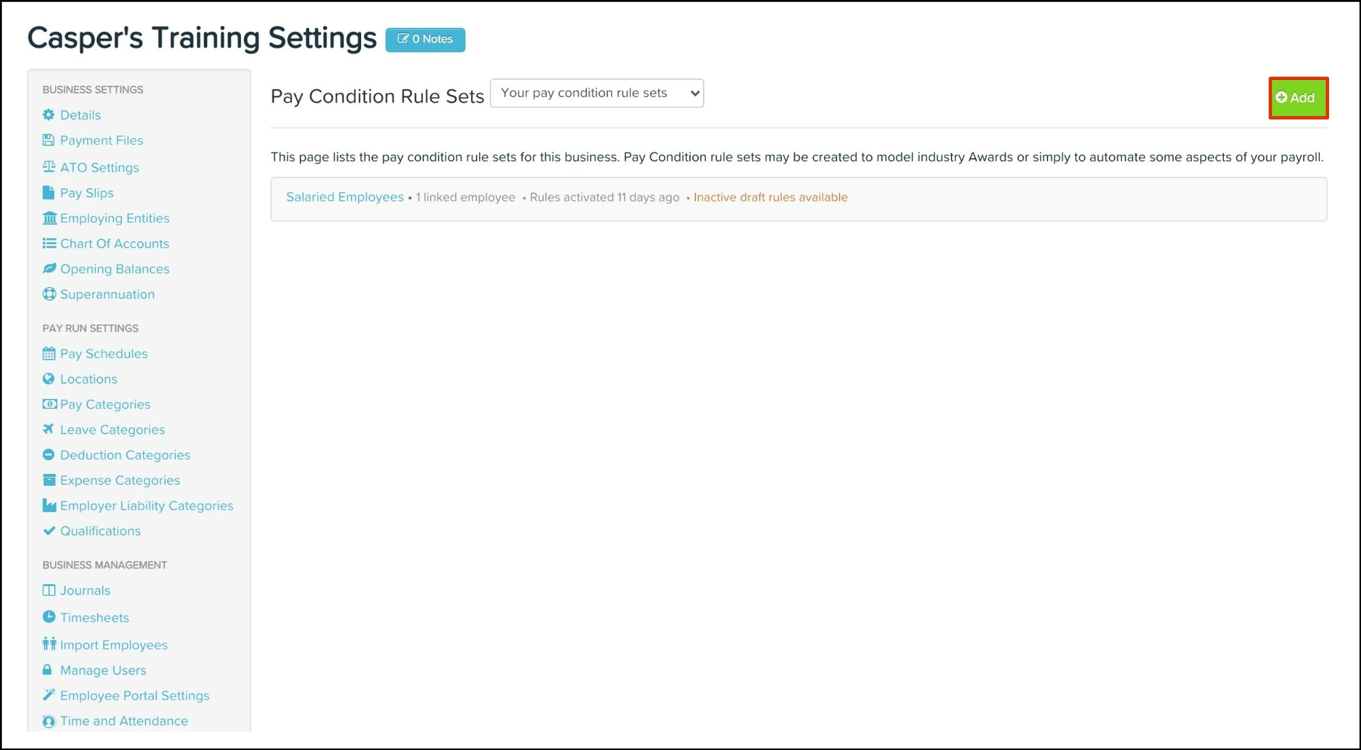Click the calendar icon beside Pay Schedules
This screenshot has height=750, width=1361.
48,354
